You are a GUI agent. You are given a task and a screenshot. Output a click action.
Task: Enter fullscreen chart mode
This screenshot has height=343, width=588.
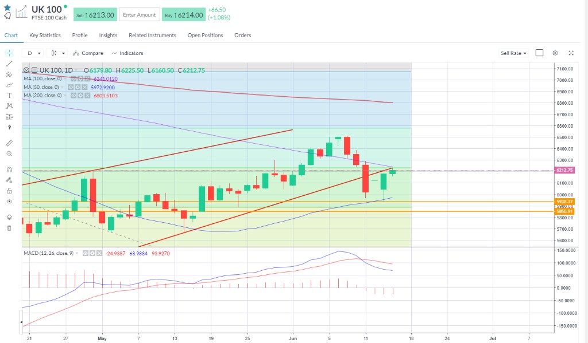click(x=571, y=53)
